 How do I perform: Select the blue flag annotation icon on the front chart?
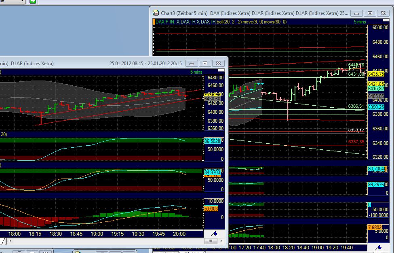pos(214,233)
